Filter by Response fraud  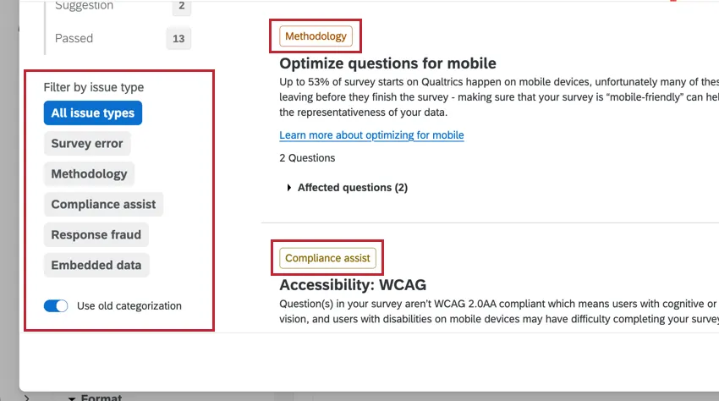click(96, 234)
